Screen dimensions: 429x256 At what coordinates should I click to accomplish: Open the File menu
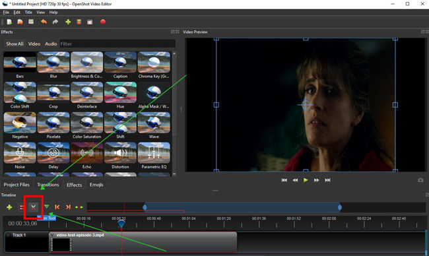click(x=6, y=13)
